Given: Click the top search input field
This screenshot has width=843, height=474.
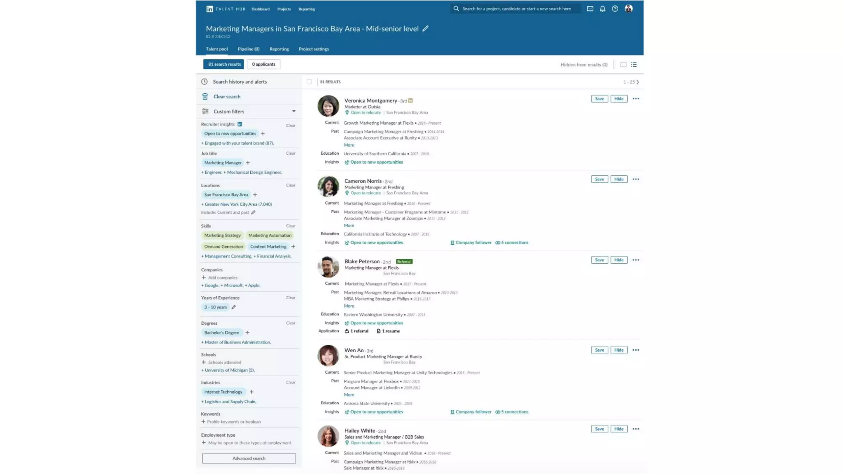Looking at the screenshot, I should click(516, 9).
